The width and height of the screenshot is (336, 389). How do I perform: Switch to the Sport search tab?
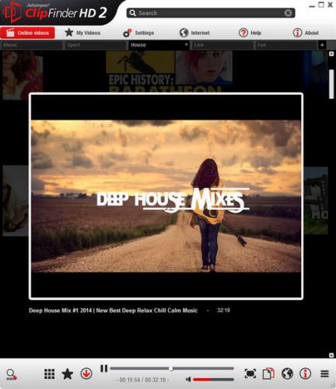coord(96,45)
